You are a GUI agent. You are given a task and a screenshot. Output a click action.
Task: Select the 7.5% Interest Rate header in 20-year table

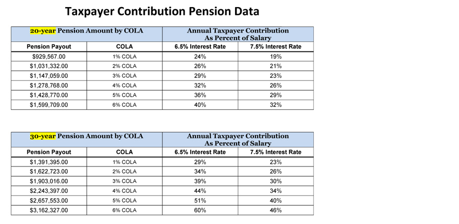click(276, 47)
